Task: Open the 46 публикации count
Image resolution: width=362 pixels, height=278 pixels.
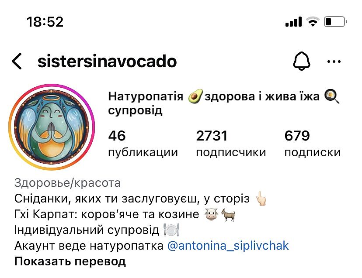Action: (x=143, y=144)
